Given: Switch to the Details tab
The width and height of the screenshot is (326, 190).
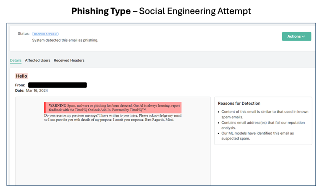Looking at the screenshot, I should pyautogui.click(x=16, y=60).
